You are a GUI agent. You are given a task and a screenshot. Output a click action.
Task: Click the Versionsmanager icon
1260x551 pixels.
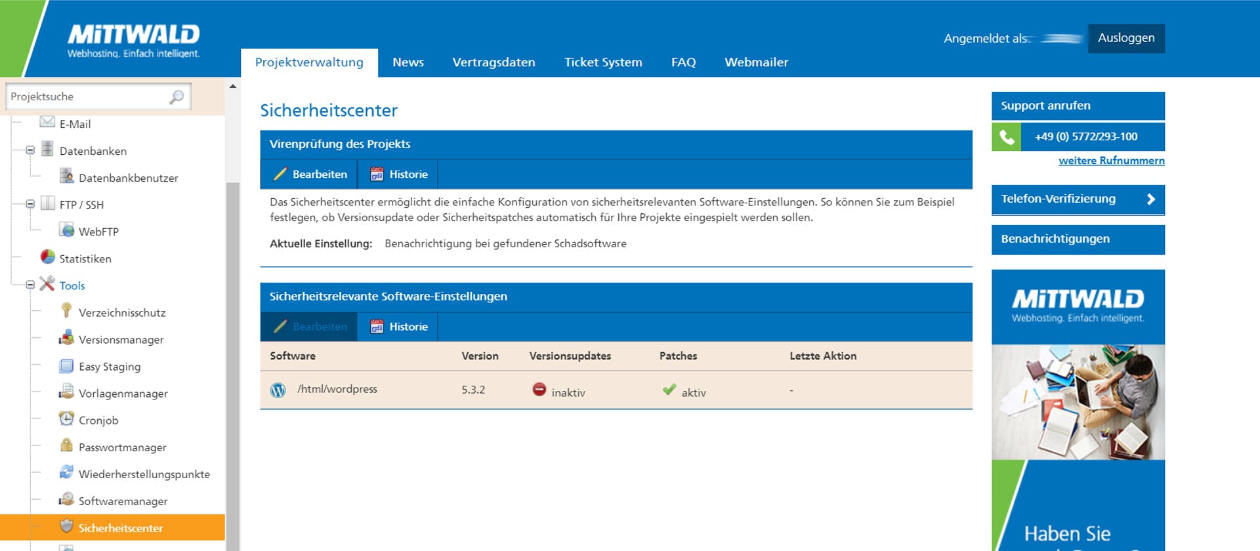click(66, 338)
